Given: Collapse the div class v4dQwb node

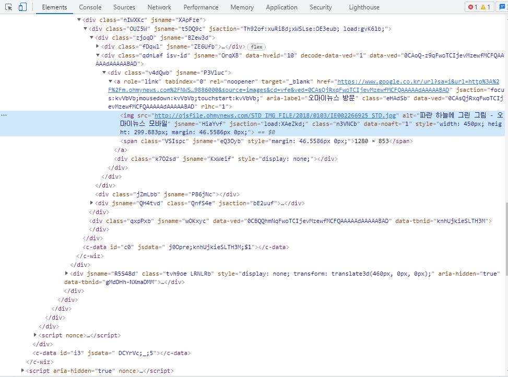Looking at the screenshot, I should tap(104, 73).
